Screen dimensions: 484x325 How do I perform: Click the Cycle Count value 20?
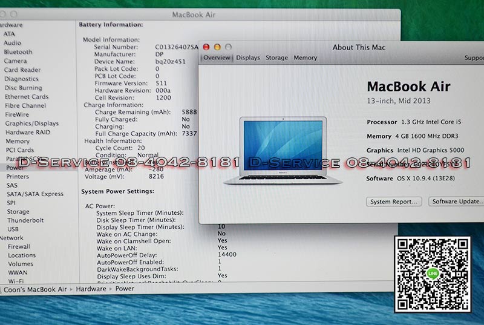pyautogui.click(x=141, y=148)
